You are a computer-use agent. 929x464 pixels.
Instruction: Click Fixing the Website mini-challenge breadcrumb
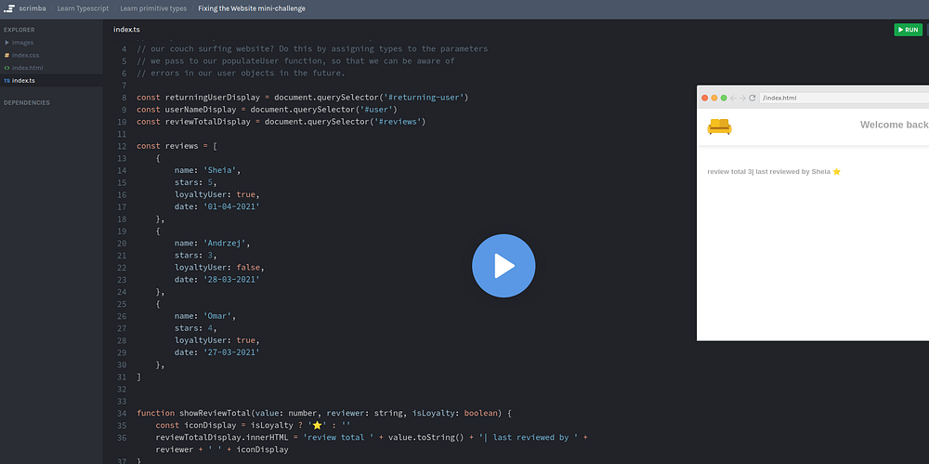click(x=252, y=9)
